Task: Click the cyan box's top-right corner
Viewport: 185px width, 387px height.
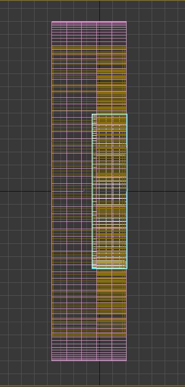Action: (x=127, y=114)
